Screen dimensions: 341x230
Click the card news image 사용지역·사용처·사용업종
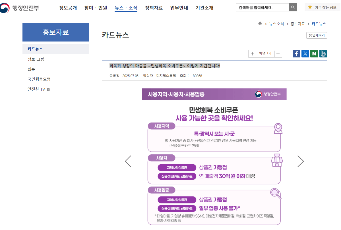[214, 157]
